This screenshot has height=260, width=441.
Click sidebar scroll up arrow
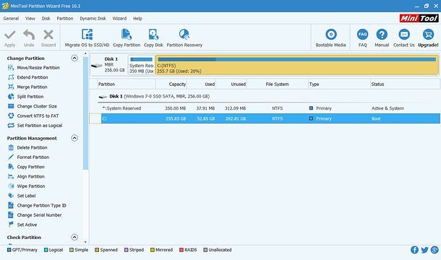85,53
